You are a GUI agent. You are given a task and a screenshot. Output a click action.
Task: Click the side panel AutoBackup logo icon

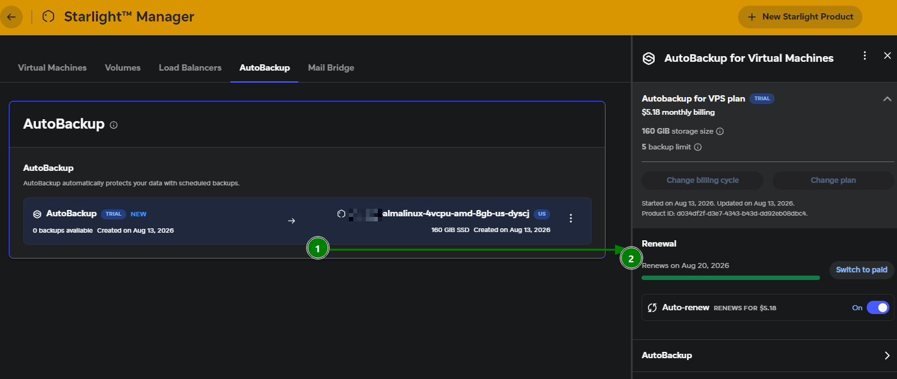pyautogui.click(x=648, y=59)
